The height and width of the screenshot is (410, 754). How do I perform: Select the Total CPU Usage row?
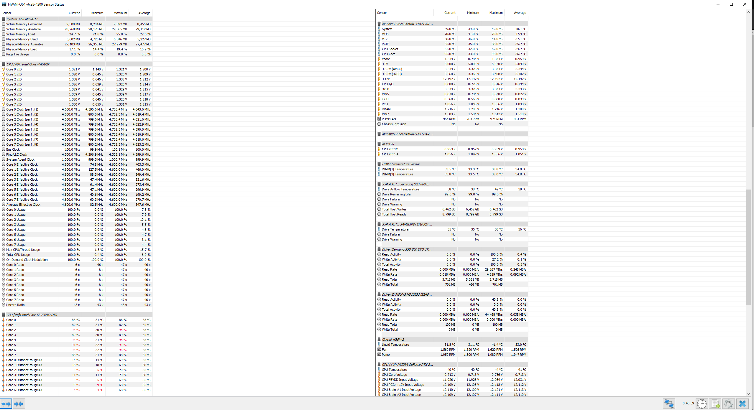coord(18,255)
